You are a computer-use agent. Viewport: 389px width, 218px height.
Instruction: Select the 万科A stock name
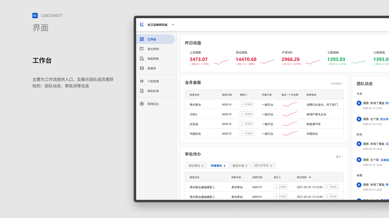click(x=193, y=114)
